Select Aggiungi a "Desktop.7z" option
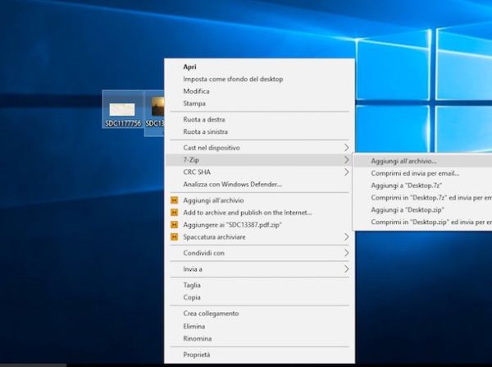Screen dimensions: 492x367 point(406,186)
